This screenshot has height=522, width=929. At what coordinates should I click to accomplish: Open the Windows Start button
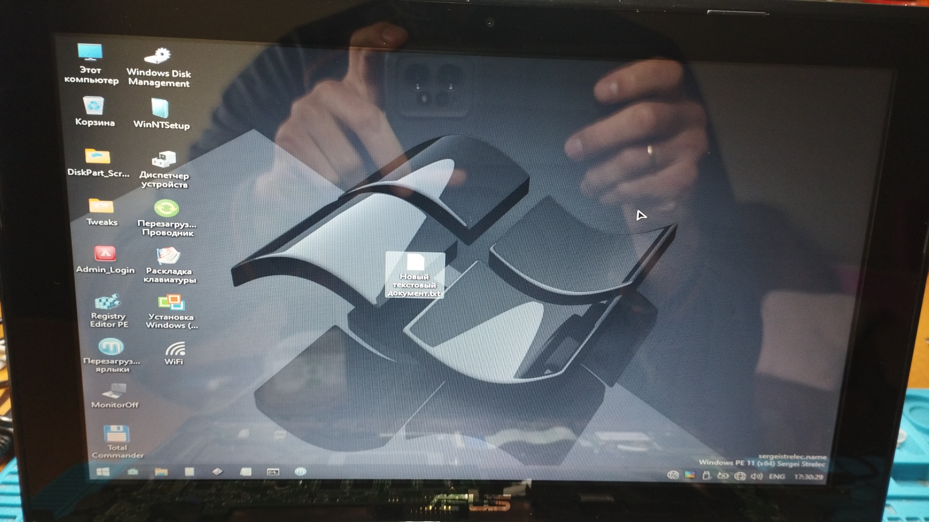[103, 472]
